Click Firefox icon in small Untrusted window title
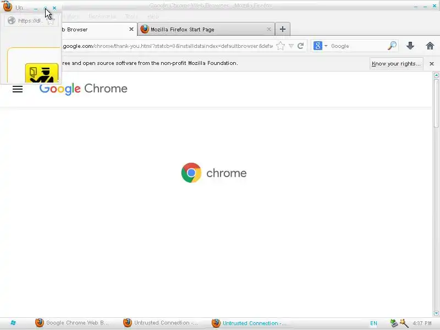Image resolution: width=440 pixels, height=330 pixels. coord(8,6)
